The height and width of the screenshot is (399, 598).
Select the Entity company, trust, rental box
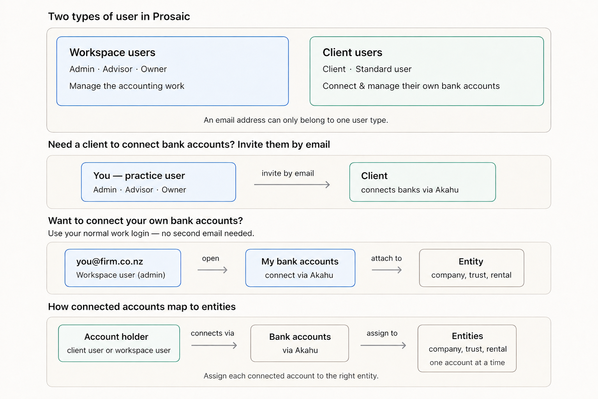[471, 268]
